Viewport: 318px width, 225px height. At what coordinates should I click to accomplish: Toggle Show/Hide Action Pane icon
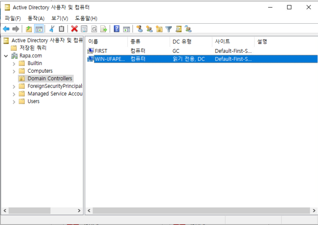(127, 29)
